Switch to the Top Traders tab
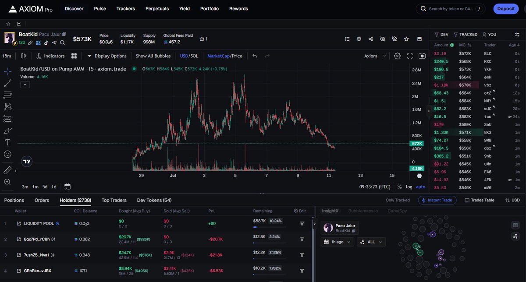This screenshot has height=282, width=526. coord(114,200)
